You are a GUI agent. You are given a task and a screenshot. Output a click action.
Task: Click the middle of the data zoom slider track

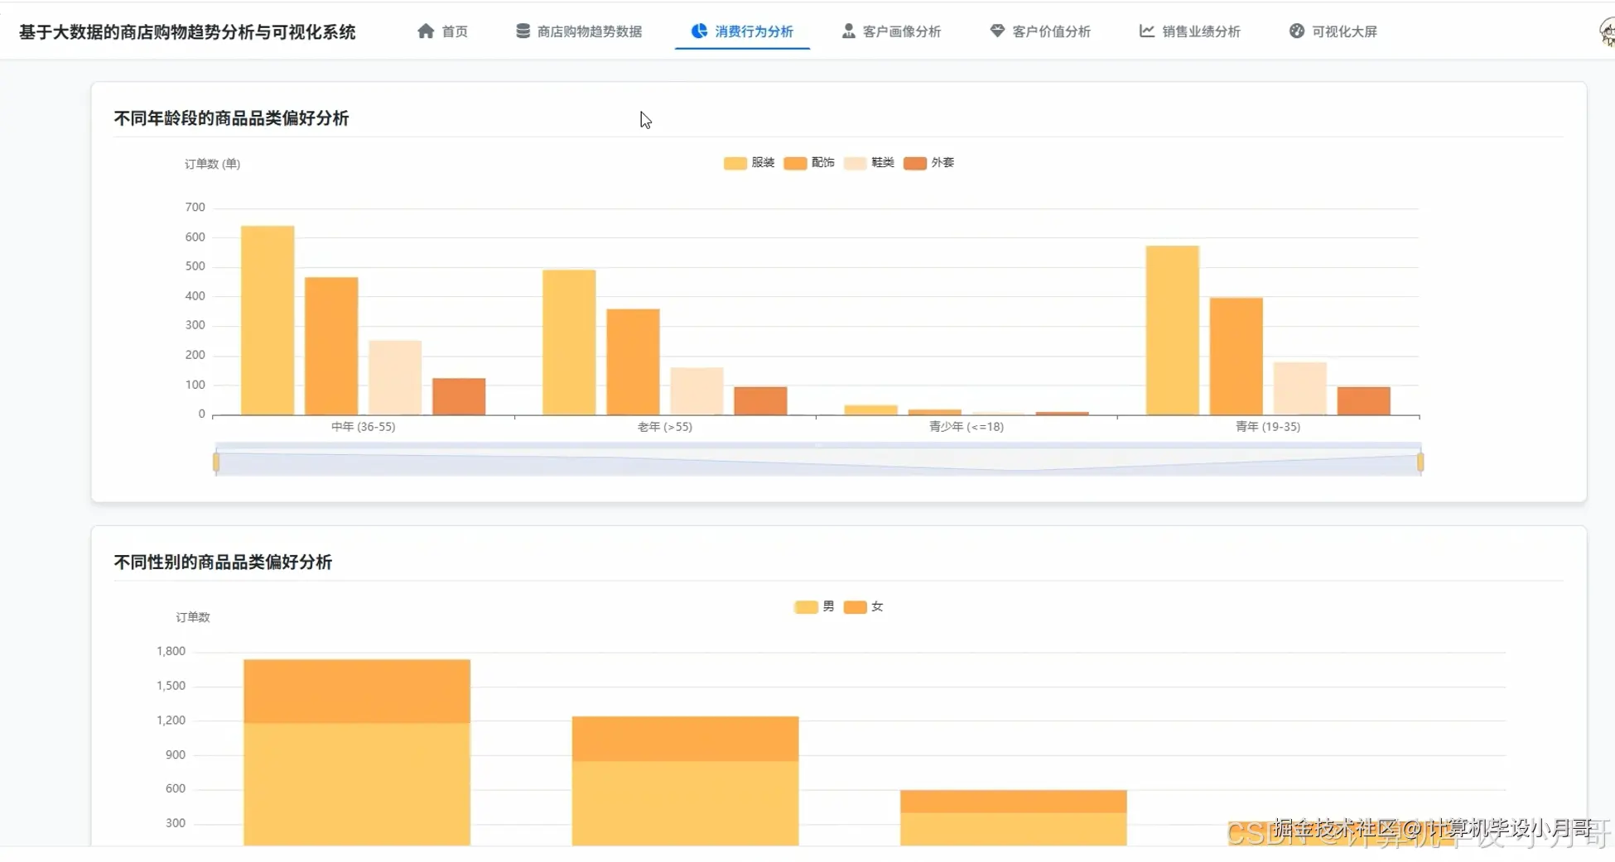point(818,462)
